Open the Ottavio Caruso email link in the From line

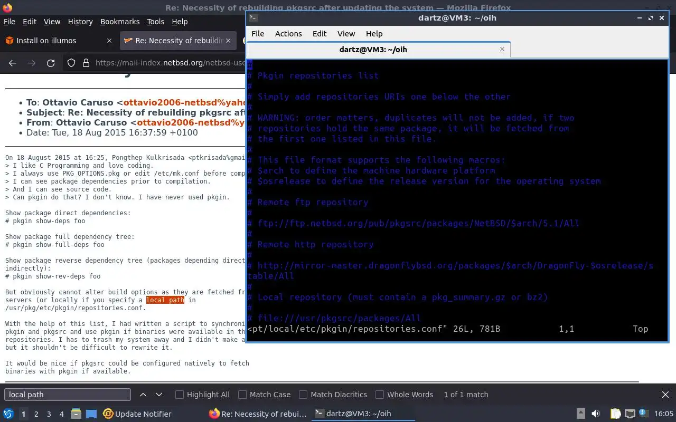192,122
